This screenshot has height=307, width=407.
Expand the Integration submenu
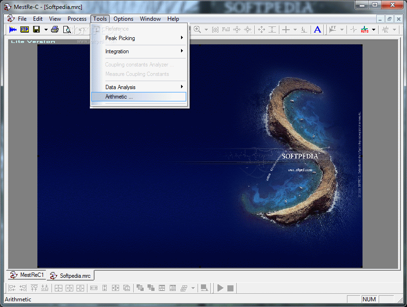pyautogui.click(x=139, y=51)
